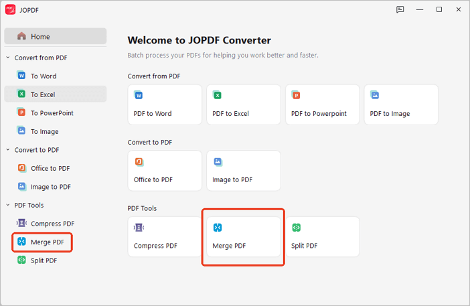Collapse the Convert from PDF sidebar section

[8, 57]
